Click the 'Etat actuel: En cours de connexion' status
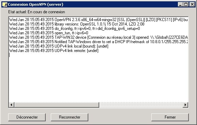This screenshot has width=197, height=125. pyautogui.click(x=36, y=12)
